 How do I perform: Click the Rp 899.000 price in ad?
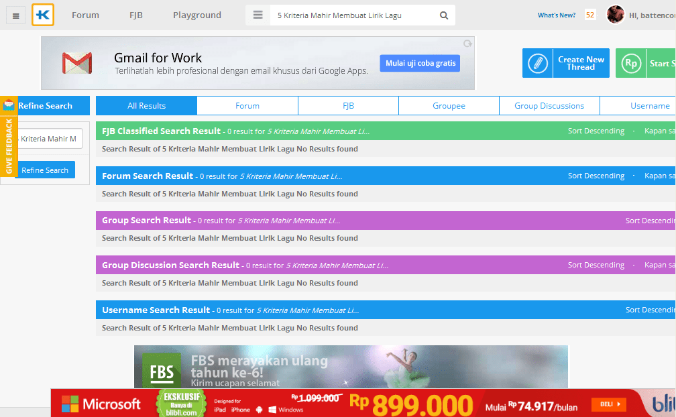point(411,405)
